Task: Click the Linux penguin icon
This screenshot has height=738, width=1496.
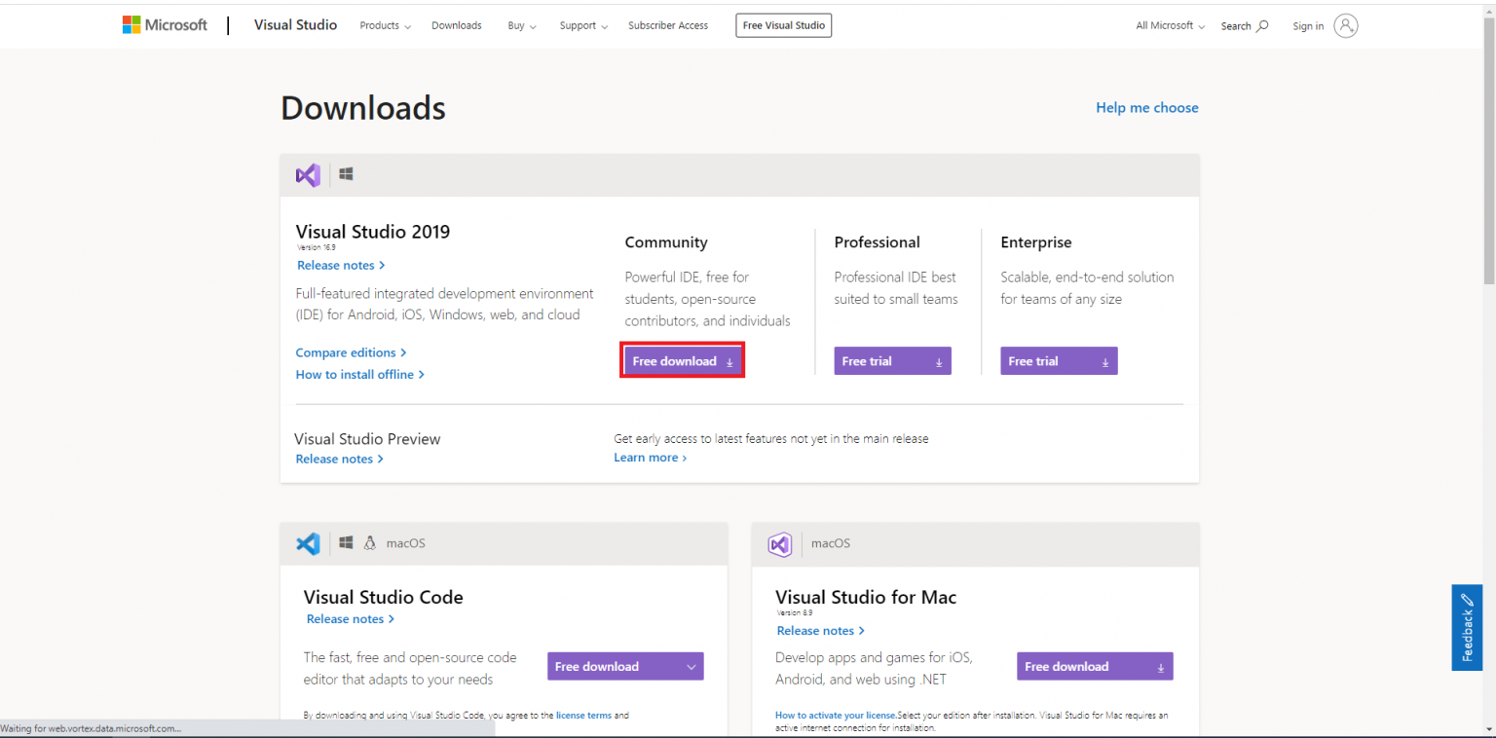Action: coord(370,543)
